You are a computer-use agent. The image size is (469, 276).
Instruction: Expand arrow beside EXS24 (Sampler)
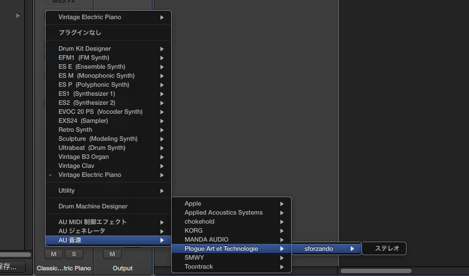click(162, 121)
